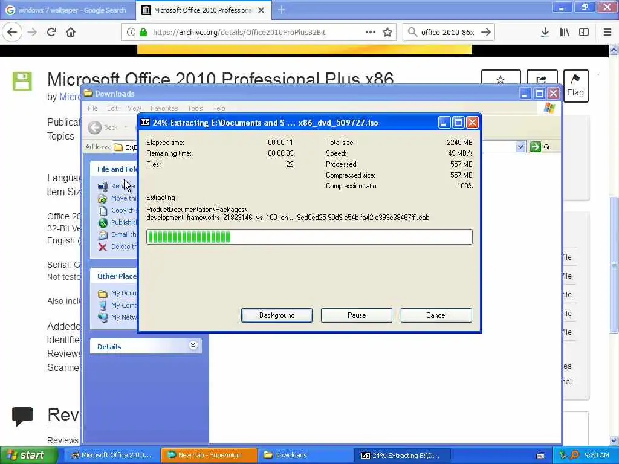The image size is (619, 464).
Task: Cancel the 7-Zip extraction
Action: [436, 315]
